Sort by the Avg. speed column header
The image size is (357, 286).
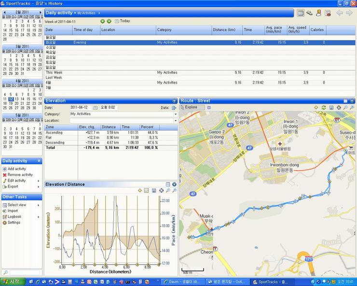point(298,29)
